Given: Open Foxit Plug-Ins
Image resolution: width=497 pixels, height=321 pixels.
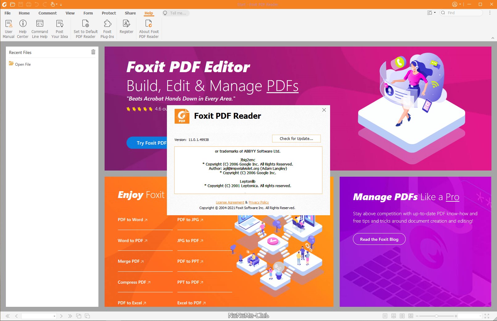Looking at the screenshot, I should (107, 29).
